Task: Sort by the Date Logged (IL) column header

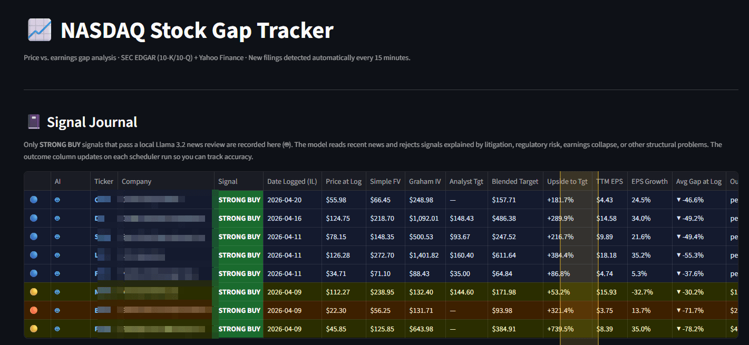Action: 292,181
